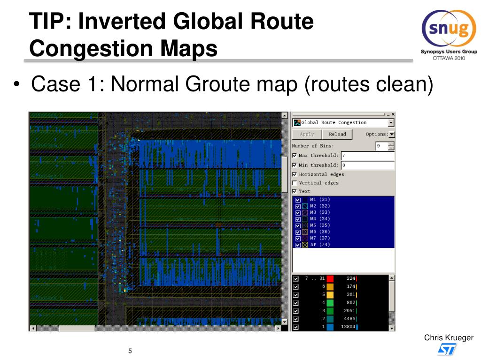Viewport: 481px width, 360px height.
Task: Toggle visibility checkbox for bin 7..31
Action: point(296,278)
